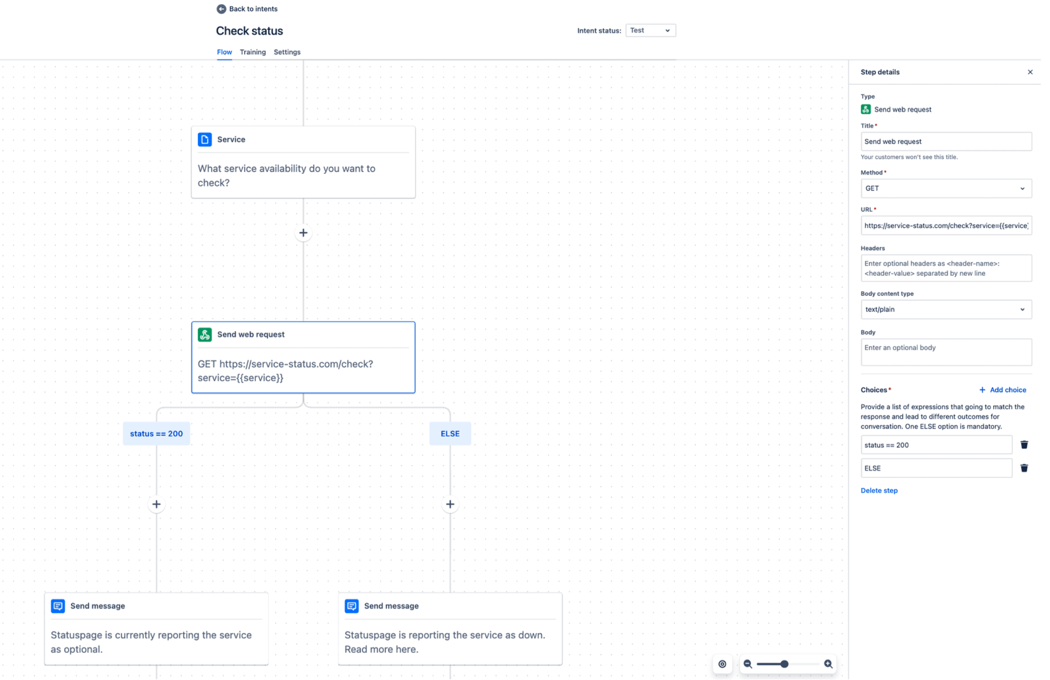
Task: Click the Delete step link
Action: pyautogui.click(x=878, y=490)
